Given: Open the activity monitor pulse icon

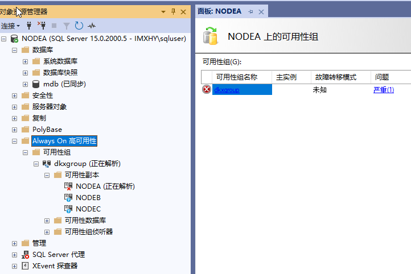Looking at the screenshot, I should pyautogui.click(x=92, y=26).
